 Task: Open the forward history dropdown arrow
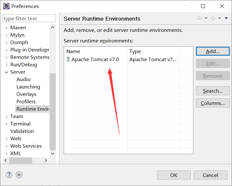219,18
